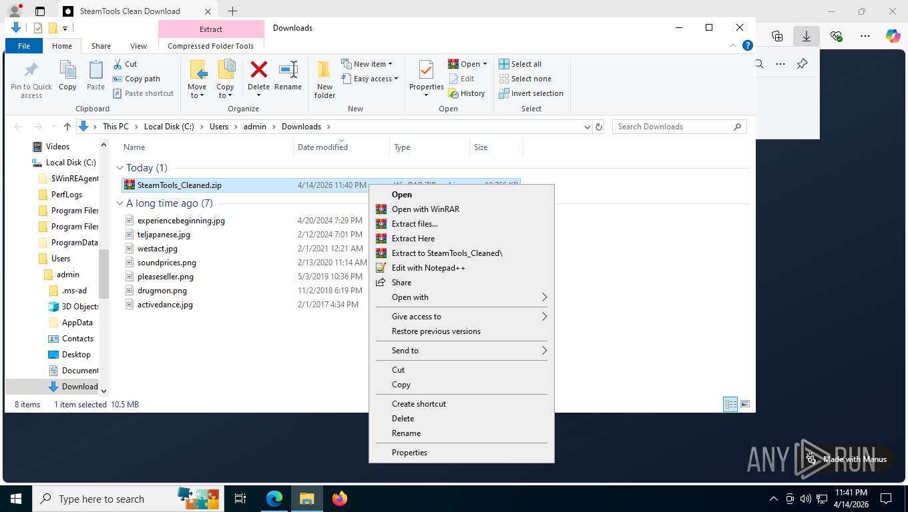
Task: Select Open with WinRAR in context menu
Action: click(x=461, y=209)
